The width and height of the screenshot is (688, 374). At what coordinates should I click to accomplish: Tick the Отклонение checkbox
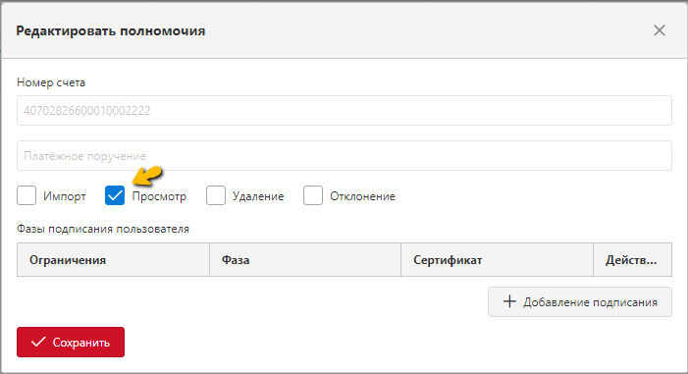click(x=313, y=195)
